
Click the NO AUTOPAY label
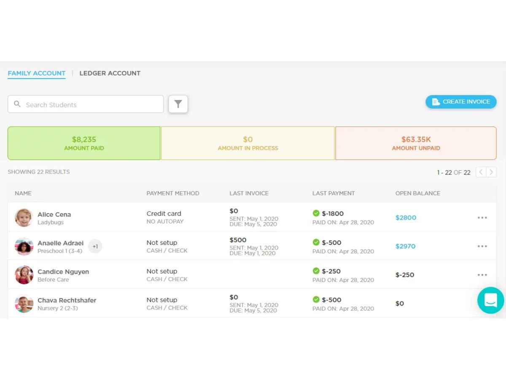[x=165, y=222]
